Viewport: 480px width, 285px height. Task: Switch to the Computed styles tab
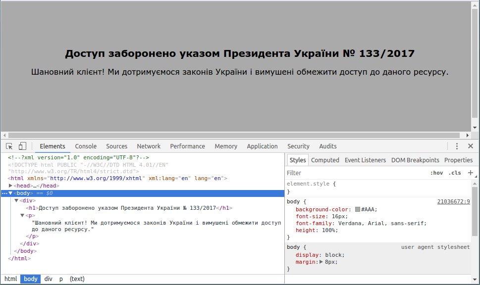tap(325, 159)
